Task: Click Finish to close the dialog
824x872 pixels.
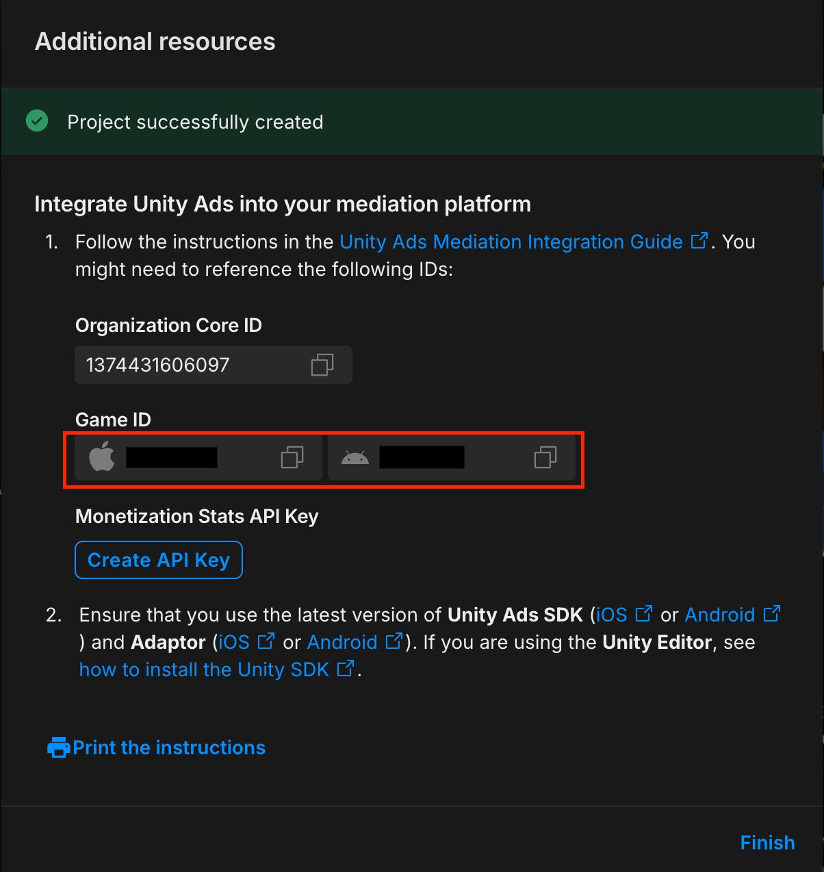Action: click(767, 843)
